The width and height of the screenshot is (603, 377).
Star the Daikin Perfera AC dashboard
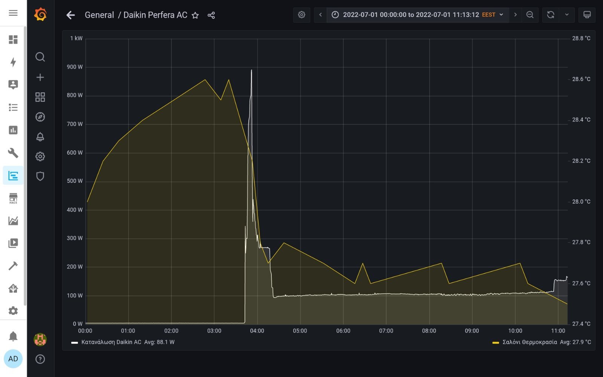[x=195, y=15]
